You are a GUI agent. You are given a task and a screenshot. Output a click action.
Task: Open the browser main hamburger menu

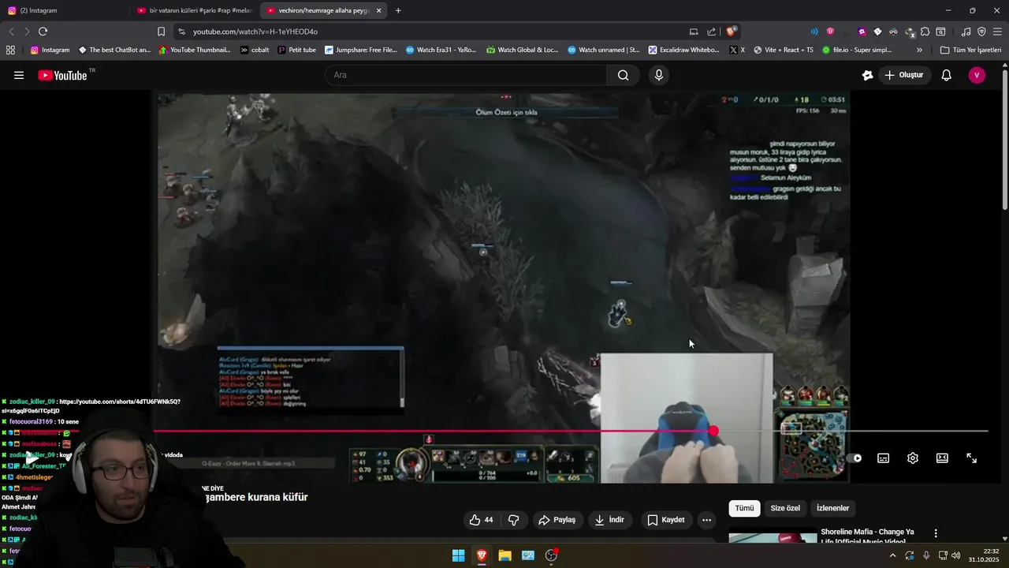click(997, 32)
